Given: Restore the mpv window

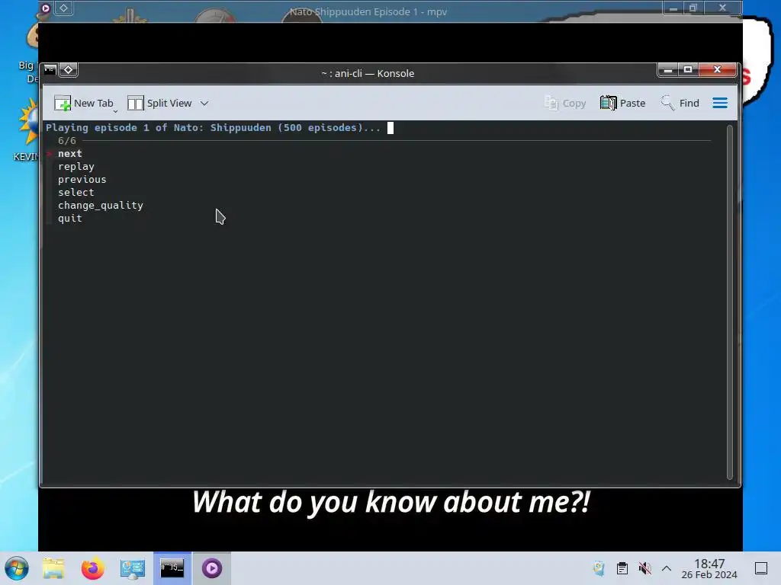Looking at the screenshot, I should [693, 8].
